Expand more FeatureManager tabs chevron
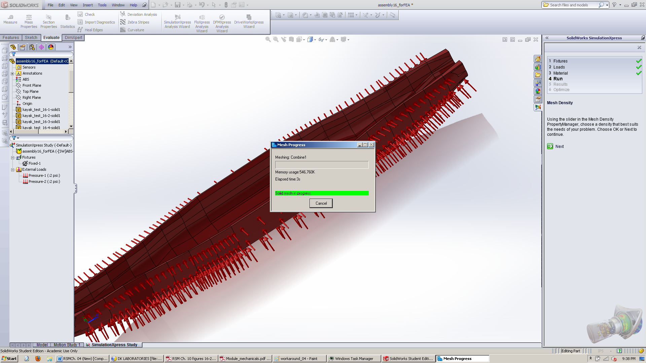 point(70,47)
